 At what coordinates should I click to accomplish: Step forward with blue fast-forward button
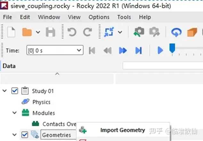[x=123, y=50]
